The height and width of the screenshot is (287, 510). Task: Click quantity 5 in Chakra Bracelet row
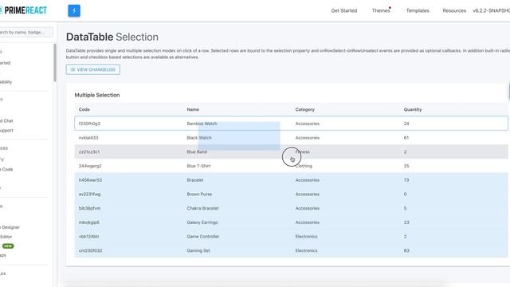pyautogui.click(x=405, y=208)
